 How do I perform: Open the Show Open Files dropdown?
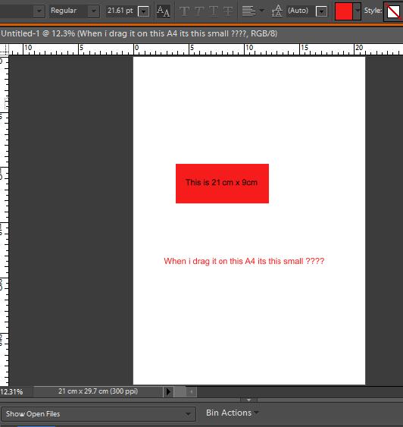tap(98, 414)
